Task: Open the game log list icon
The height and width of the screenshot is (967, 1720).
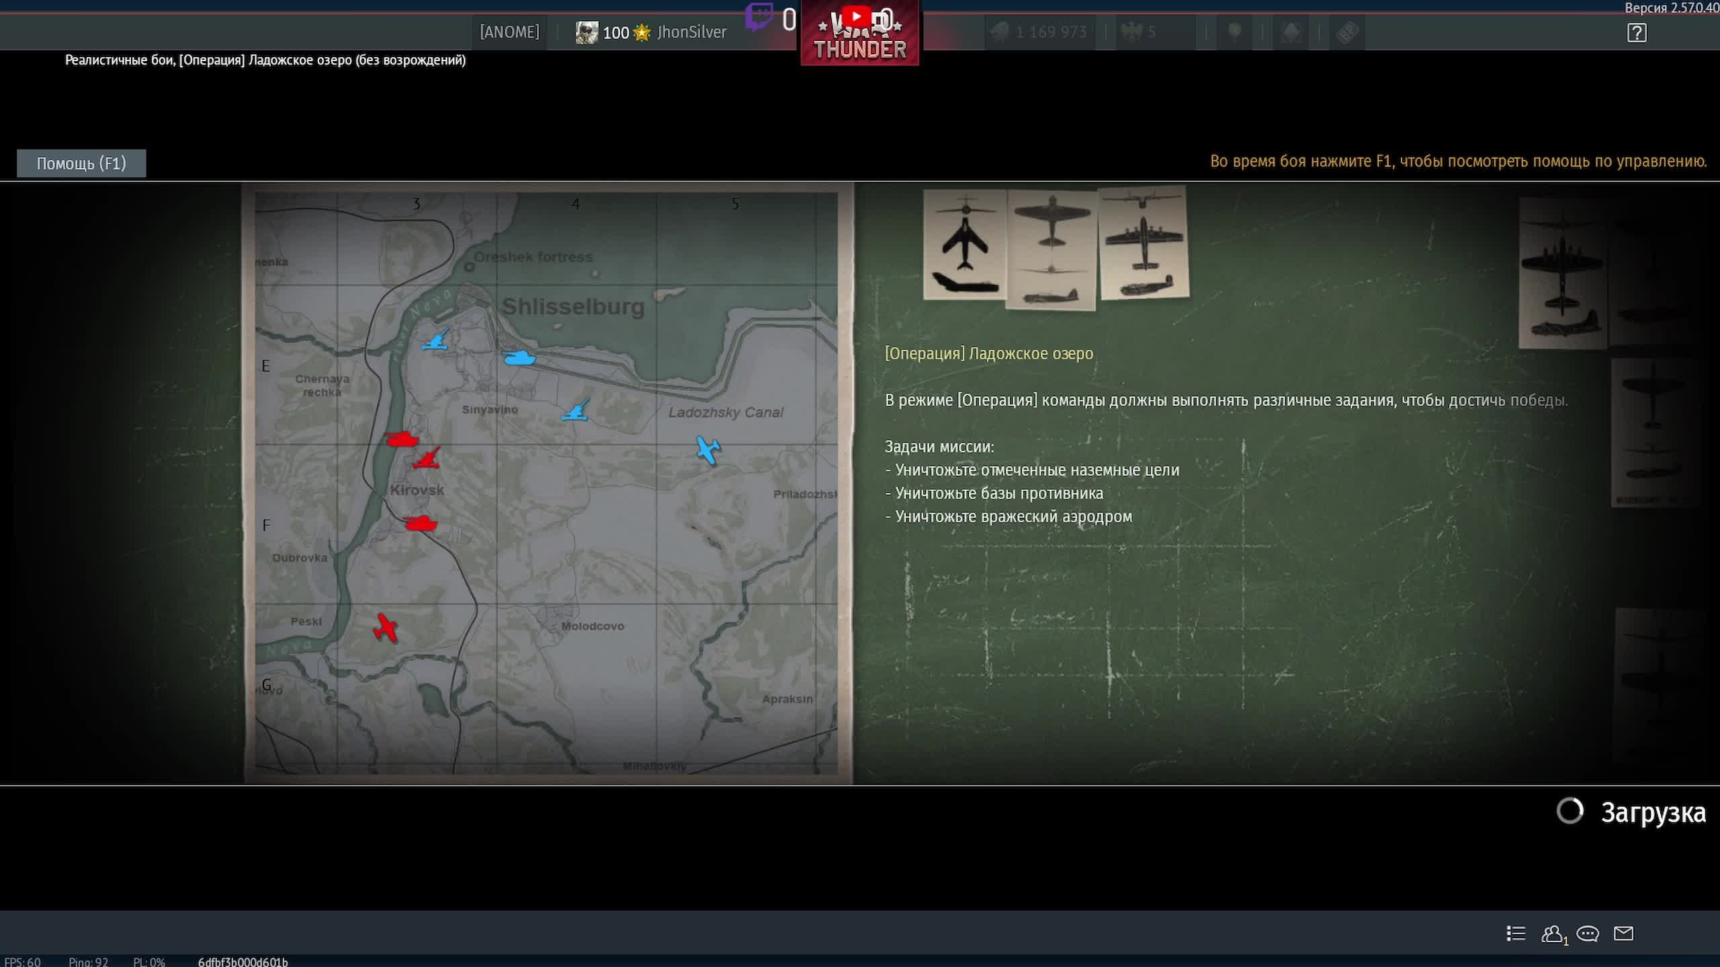Action: click(x=1516, y=933)
